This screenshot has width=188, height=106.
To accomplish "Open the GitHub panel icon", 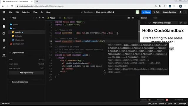I will click(x=4, y=41).
